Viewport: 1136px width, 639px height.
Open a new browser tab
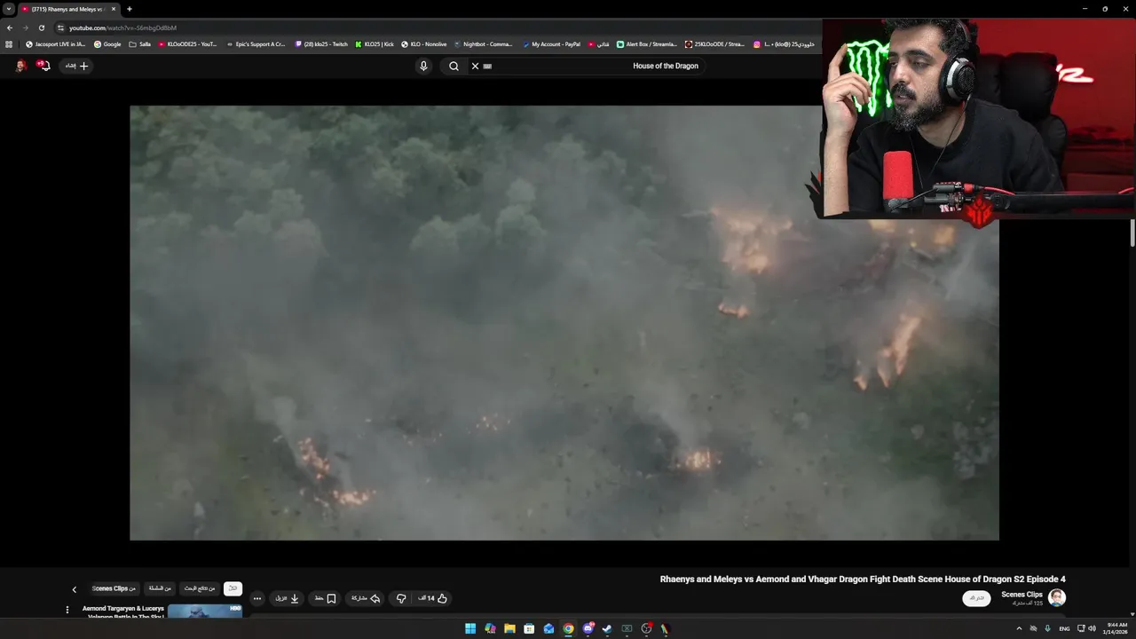(x=129, y=9)
